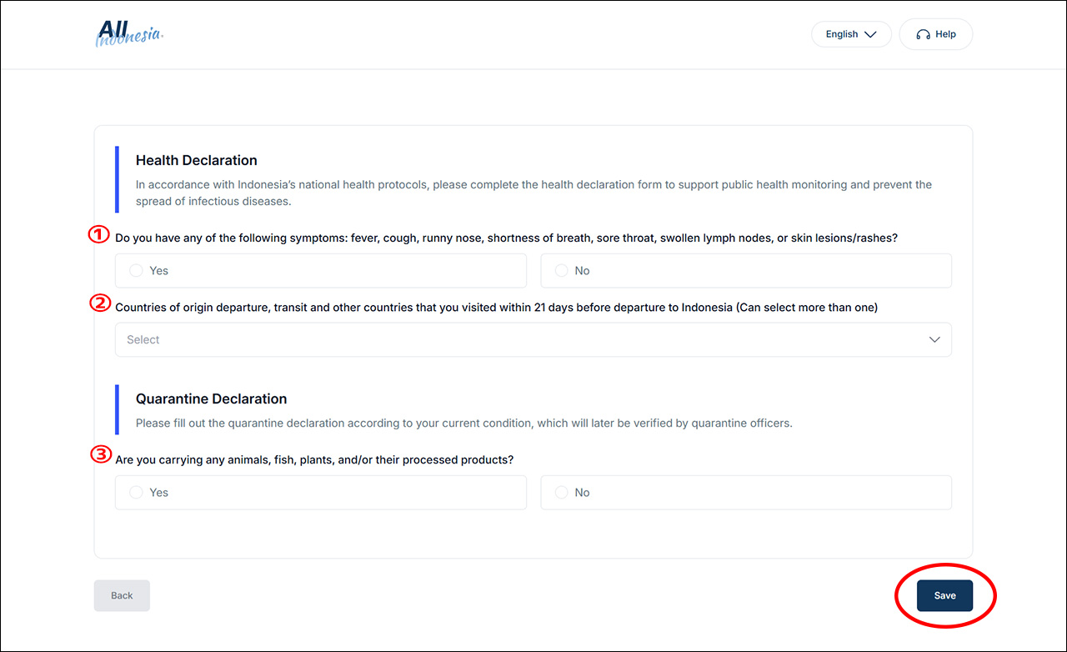Viewport: 1067px width, 652px height.
Task: Open the English language dropdown
Action: (851, 34)
